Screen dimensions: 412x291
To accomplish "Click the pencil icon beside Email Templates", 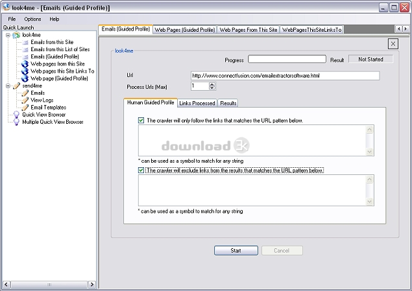I will click(x=25, y=108).
